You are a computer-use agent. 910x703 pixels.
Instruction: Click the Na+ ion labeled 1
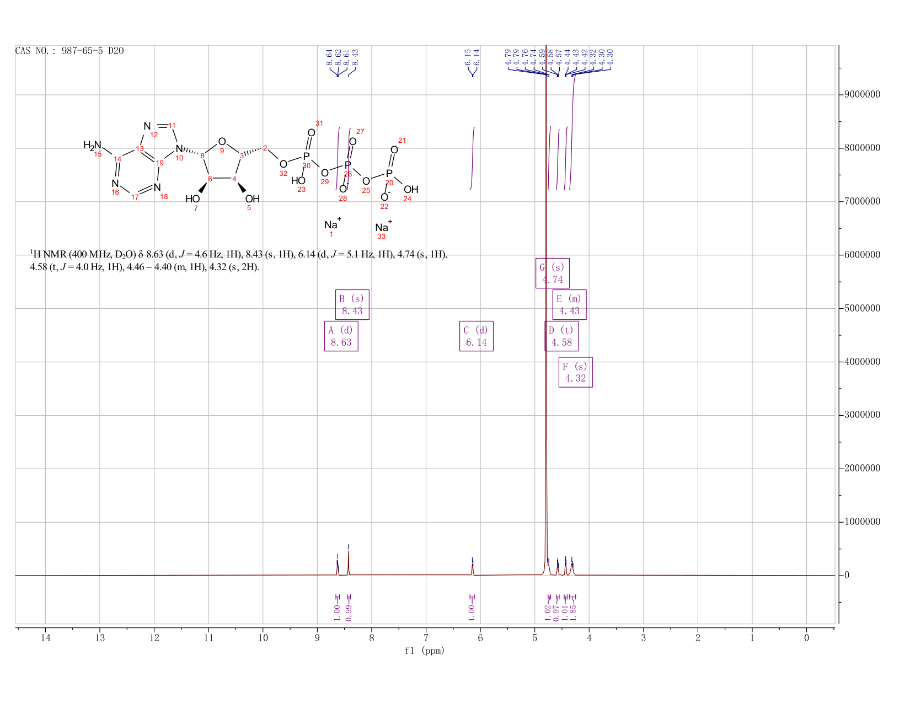click(333, 223)
